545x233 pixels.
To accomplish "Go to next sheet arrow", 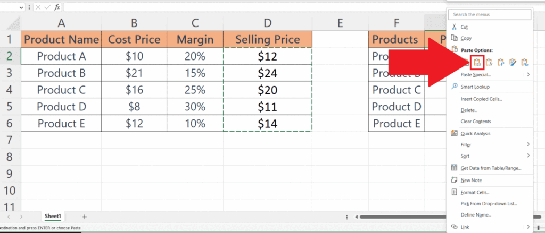I will 21,217.
